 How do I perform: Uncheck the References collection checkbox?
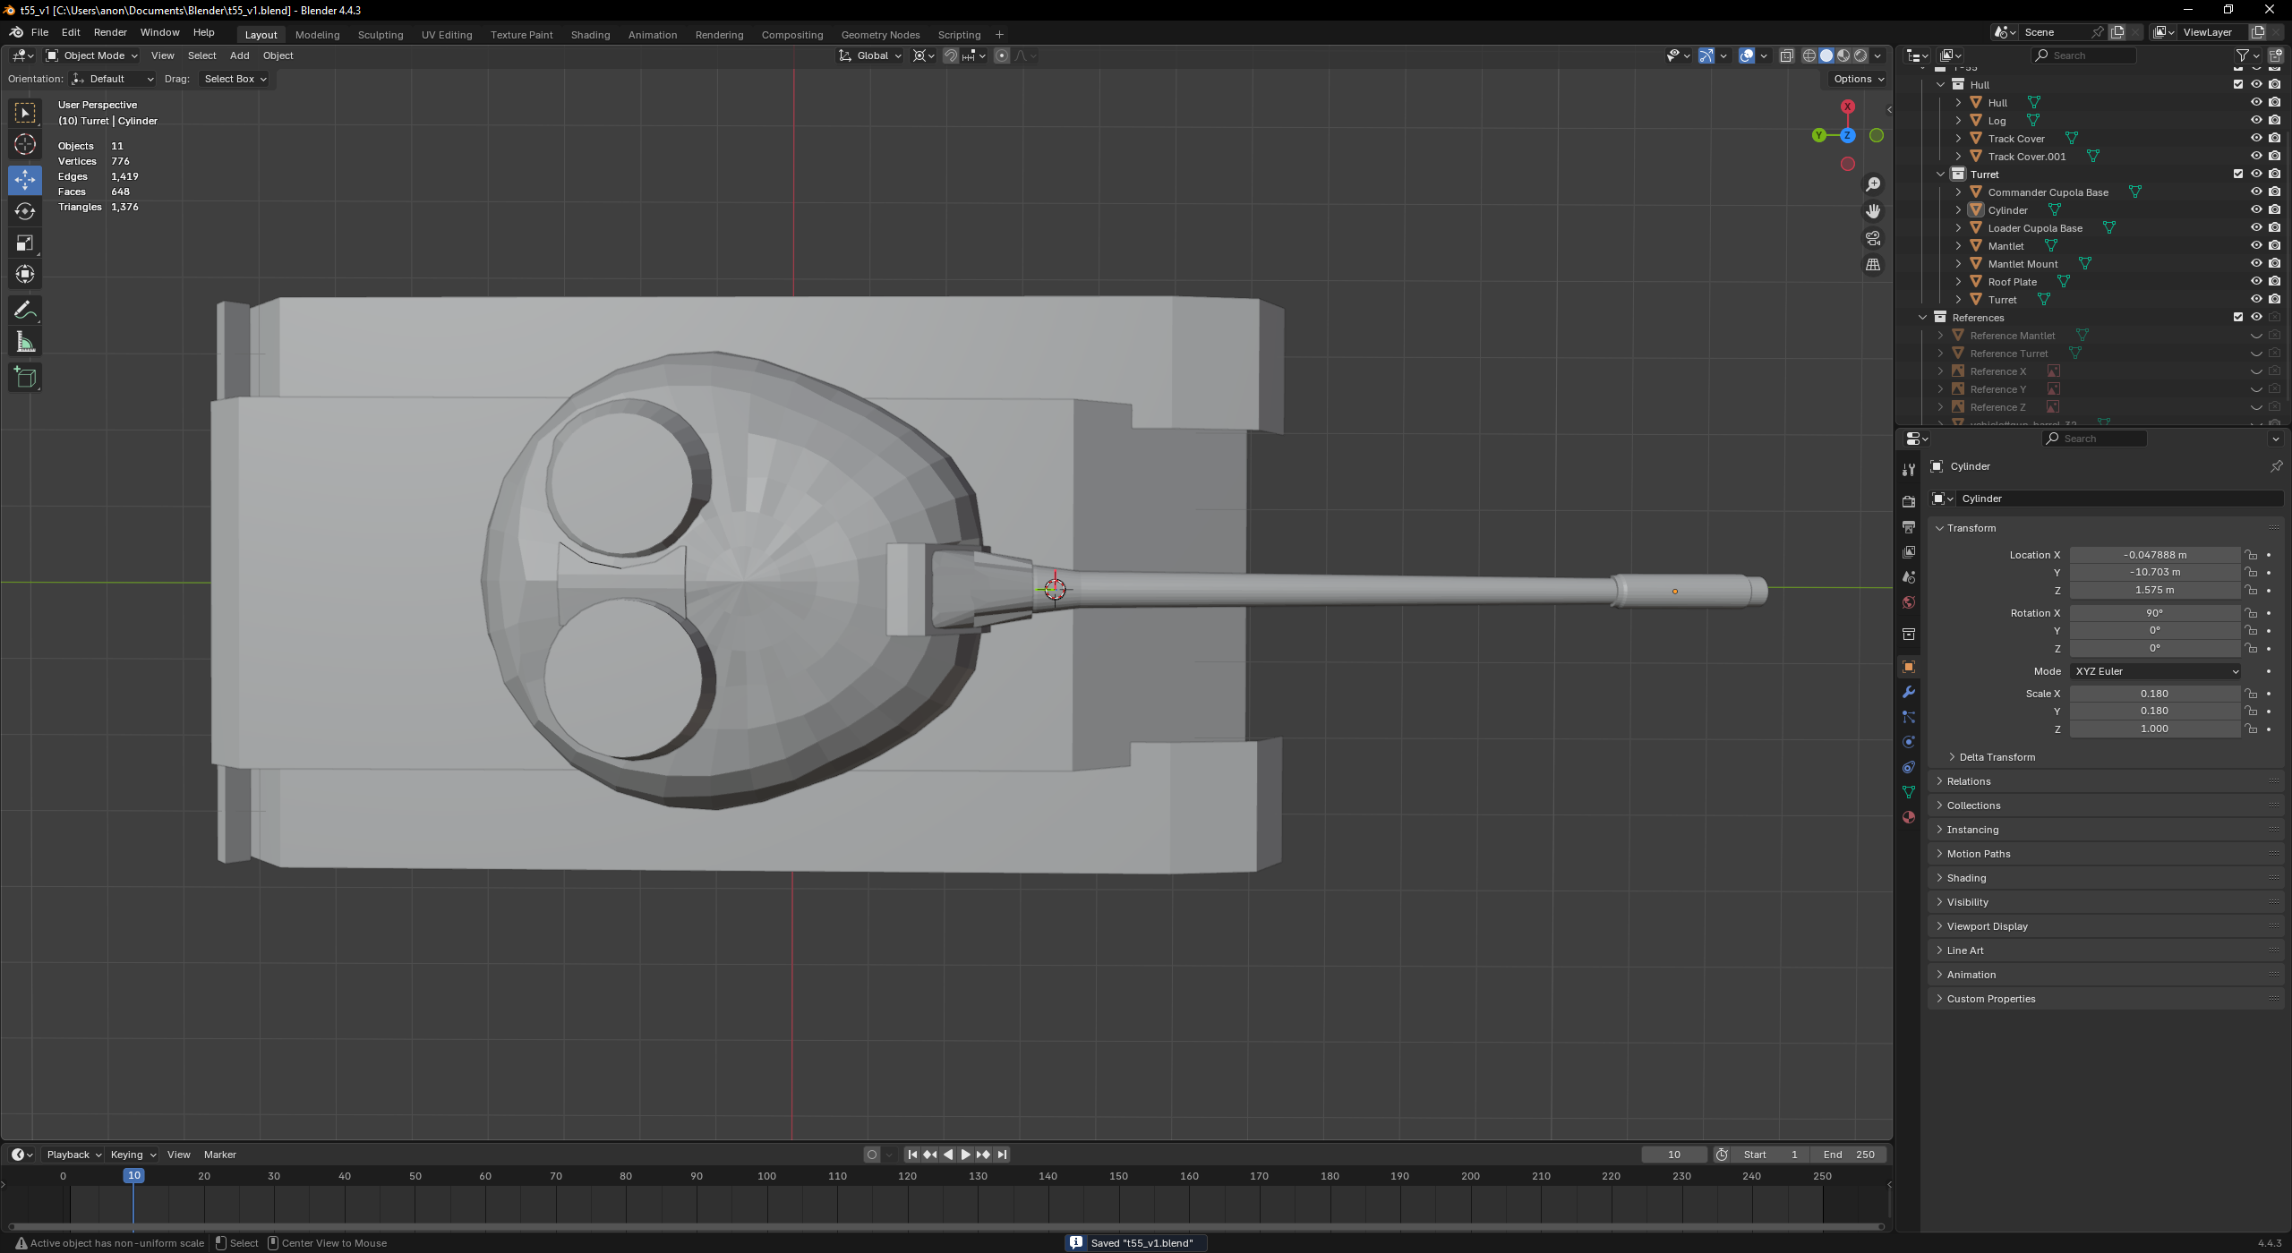2238,317
